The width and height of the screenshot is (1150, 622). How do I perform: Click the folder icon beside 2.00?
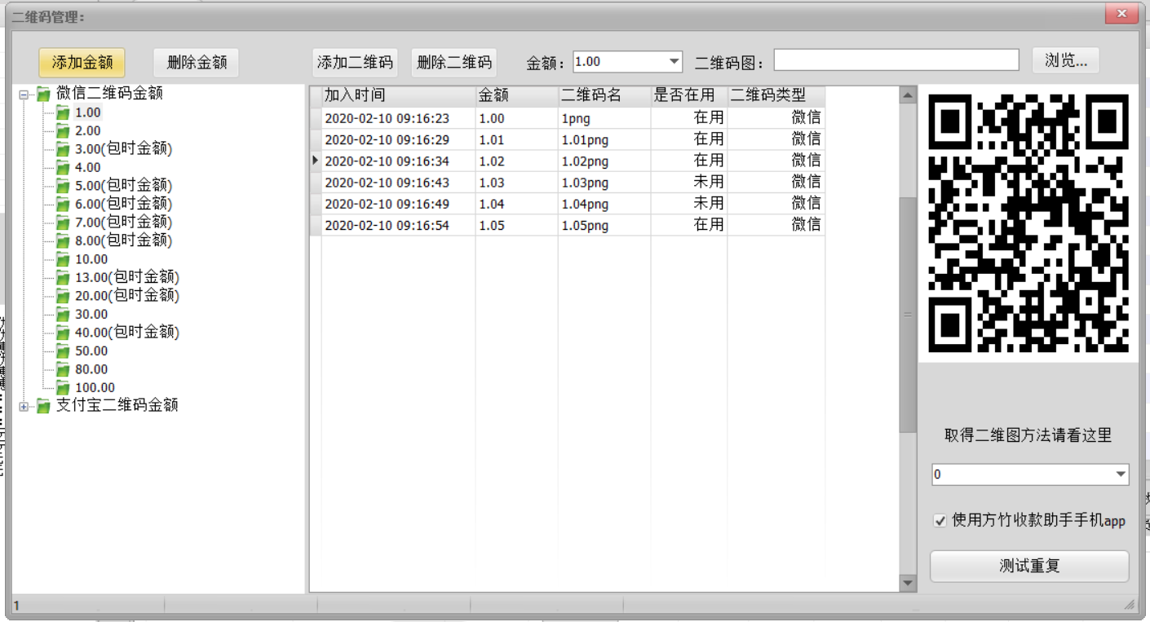coord(63,131)
